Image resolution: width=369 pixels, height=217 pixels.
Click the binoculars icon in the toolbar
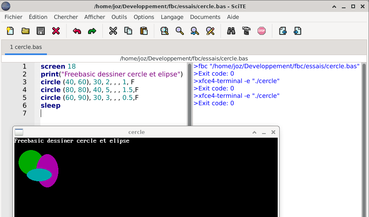tap(231, 31)
